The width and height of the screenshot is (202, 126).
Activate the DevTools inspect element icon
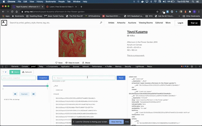[x=2, y=66]
